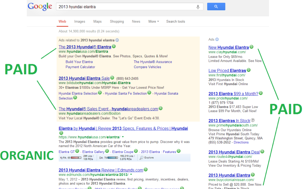Click 'About 14,900,000 results' text
This screenshot has height=189, width=303.
point(89,31)
